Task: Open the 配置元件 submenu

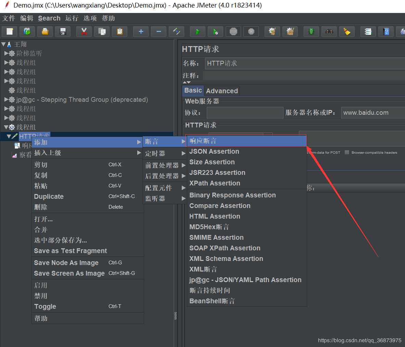Action: (x=165, y=188)
